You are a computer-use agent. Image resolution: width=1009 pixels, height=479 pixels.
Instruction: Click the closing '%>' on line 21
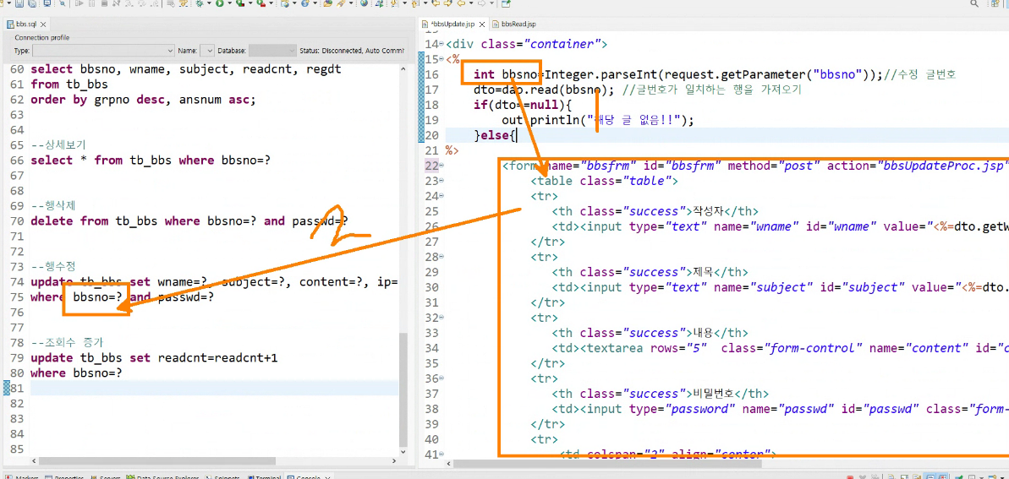click(451, 150)
